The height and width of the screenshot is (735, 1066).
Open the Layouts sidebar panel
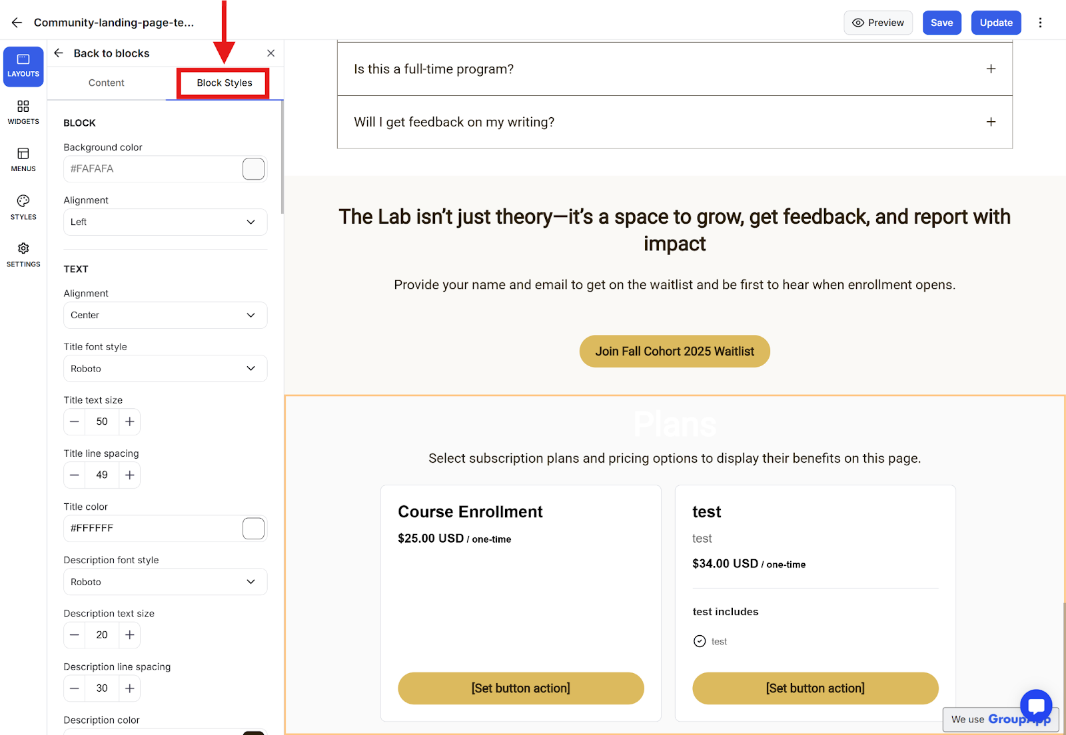23,66
